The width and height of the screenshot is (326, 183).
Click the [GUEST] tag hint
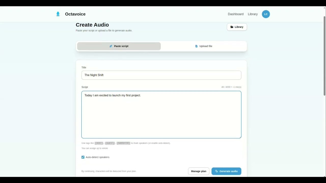(x=110, y=143)
